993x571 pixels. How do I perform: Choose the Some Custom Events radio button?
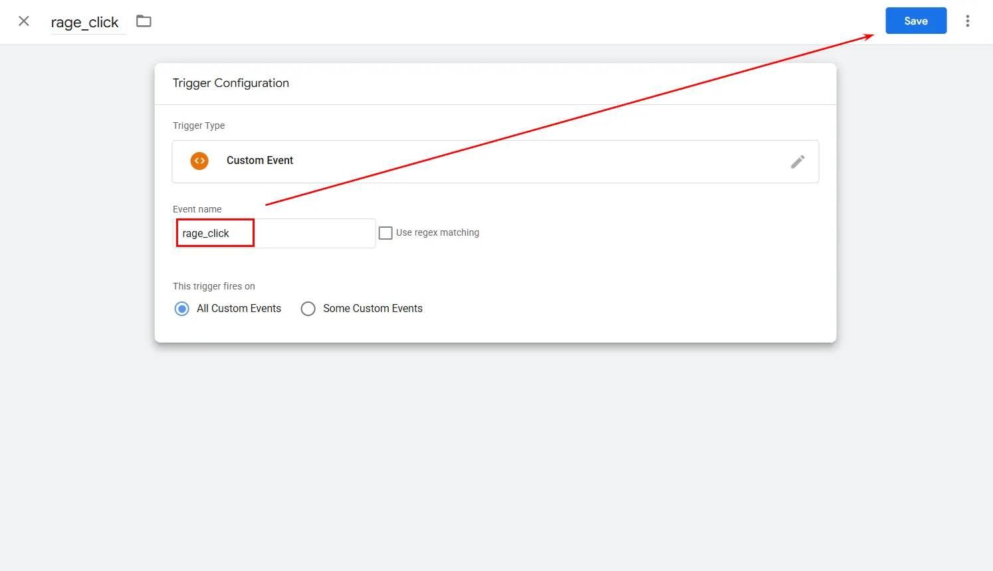308,309
